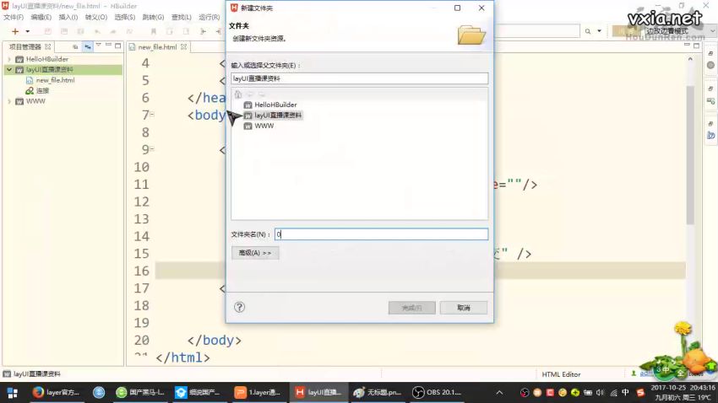
Task: Choose WWW in dialog folder tree
Action: (264, 126)
